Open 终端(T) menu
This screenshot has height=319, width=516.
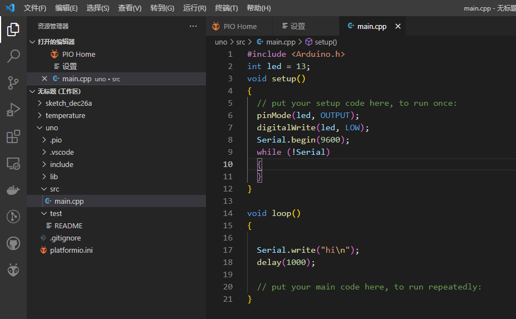tap(227, 8)
